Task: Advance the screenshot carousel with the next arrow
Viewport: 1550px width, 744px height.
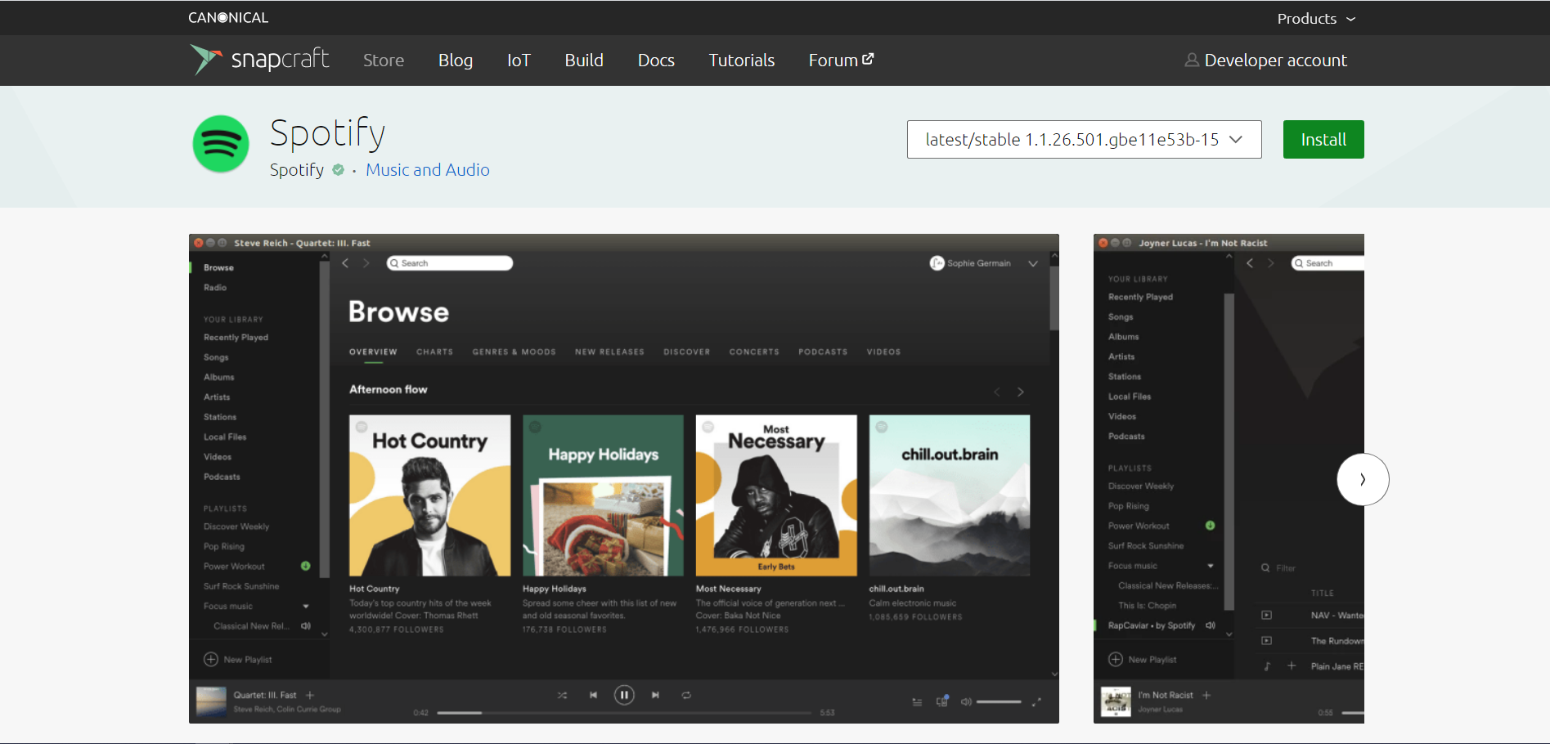Action: point(1362,479)
